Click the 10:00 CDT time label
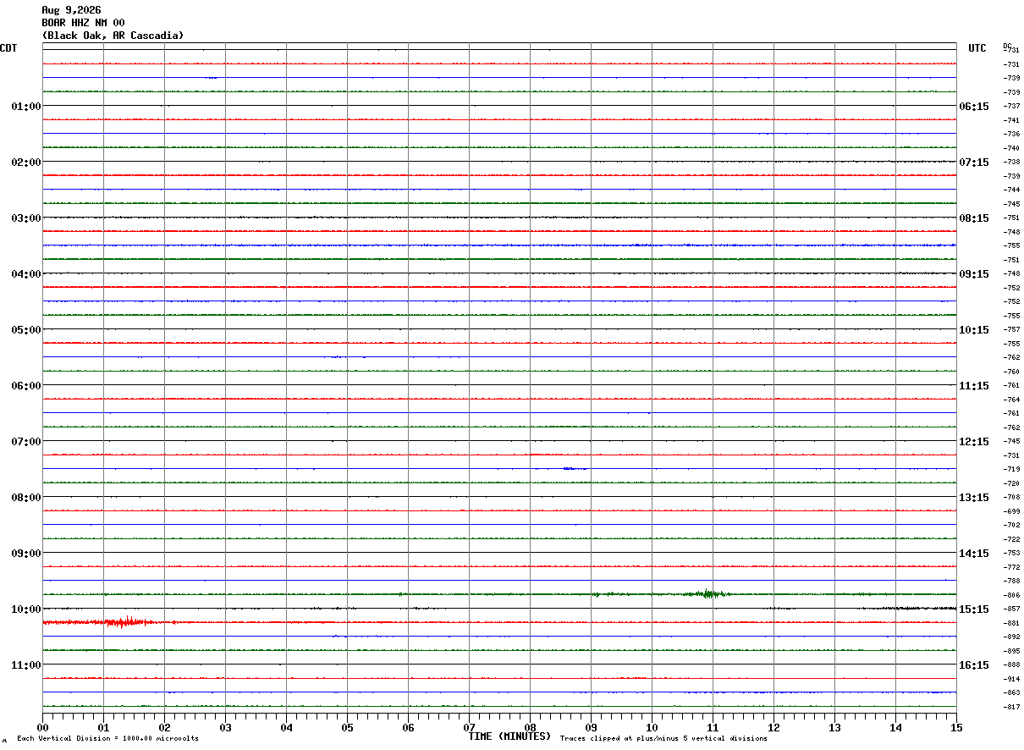Image resolution: width=1024 pixels, height=750 pixels. pos(25,609)
